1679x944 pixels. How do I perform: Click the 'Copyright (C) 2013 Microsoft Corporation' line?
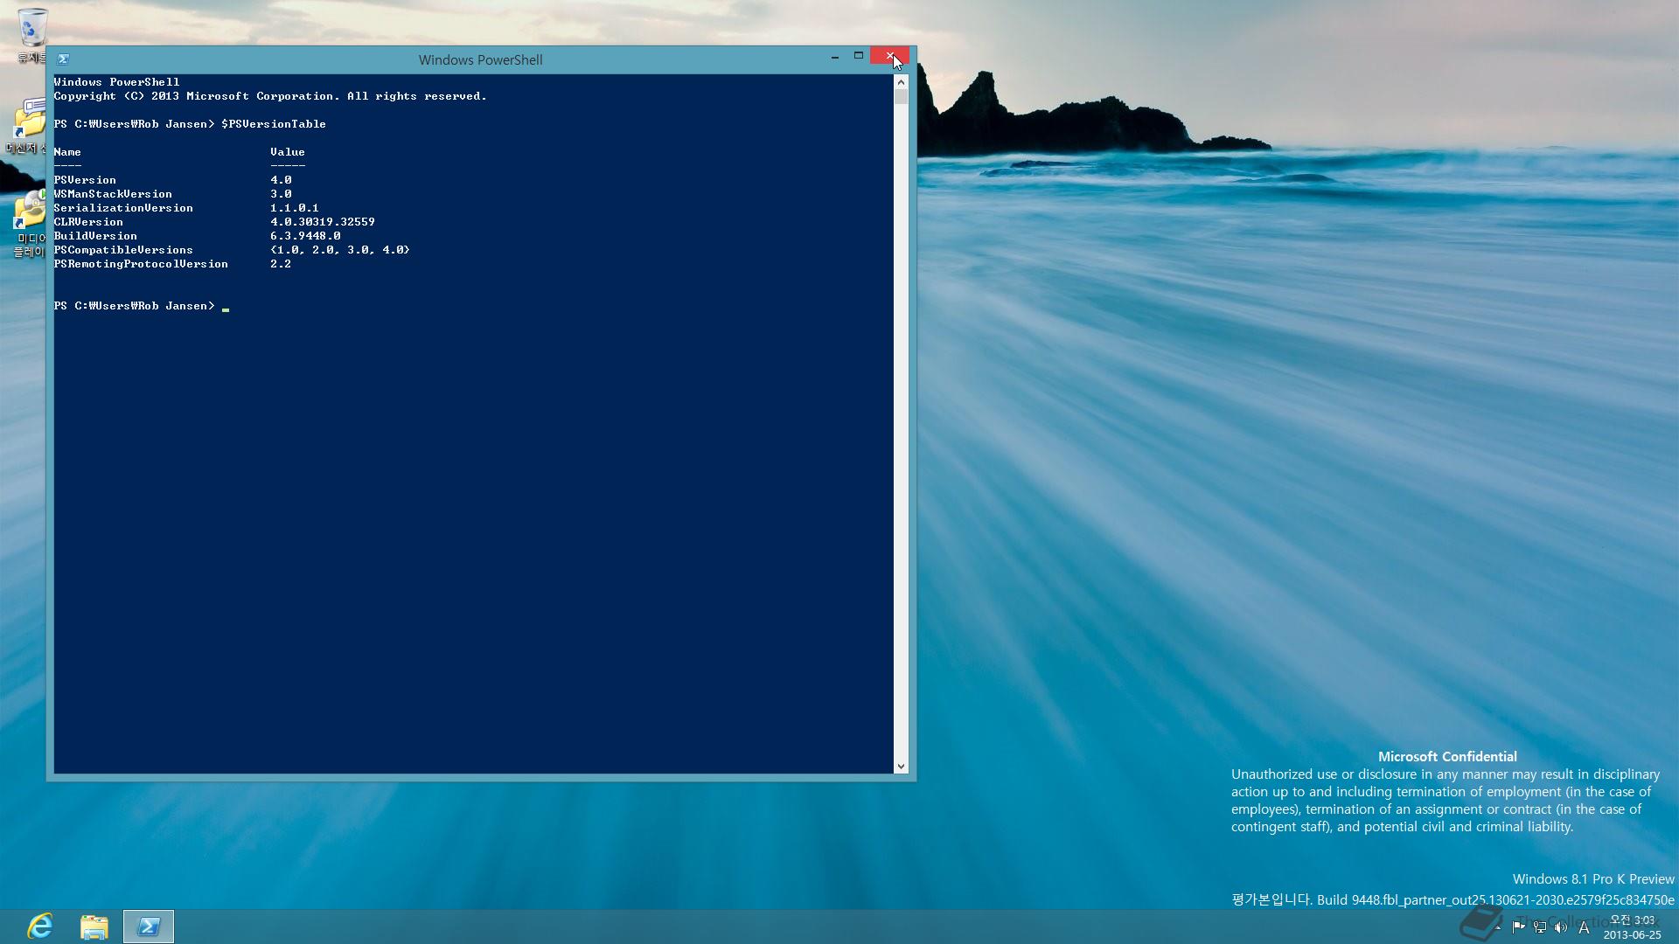point(270,96)
